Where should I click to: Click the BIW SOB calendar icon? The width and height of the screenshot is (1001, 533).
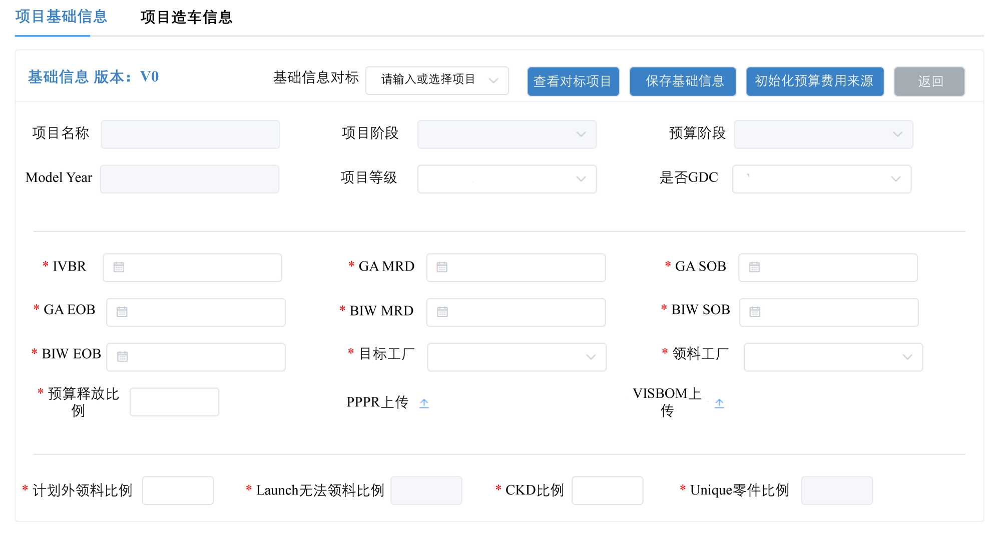point(755,312)
